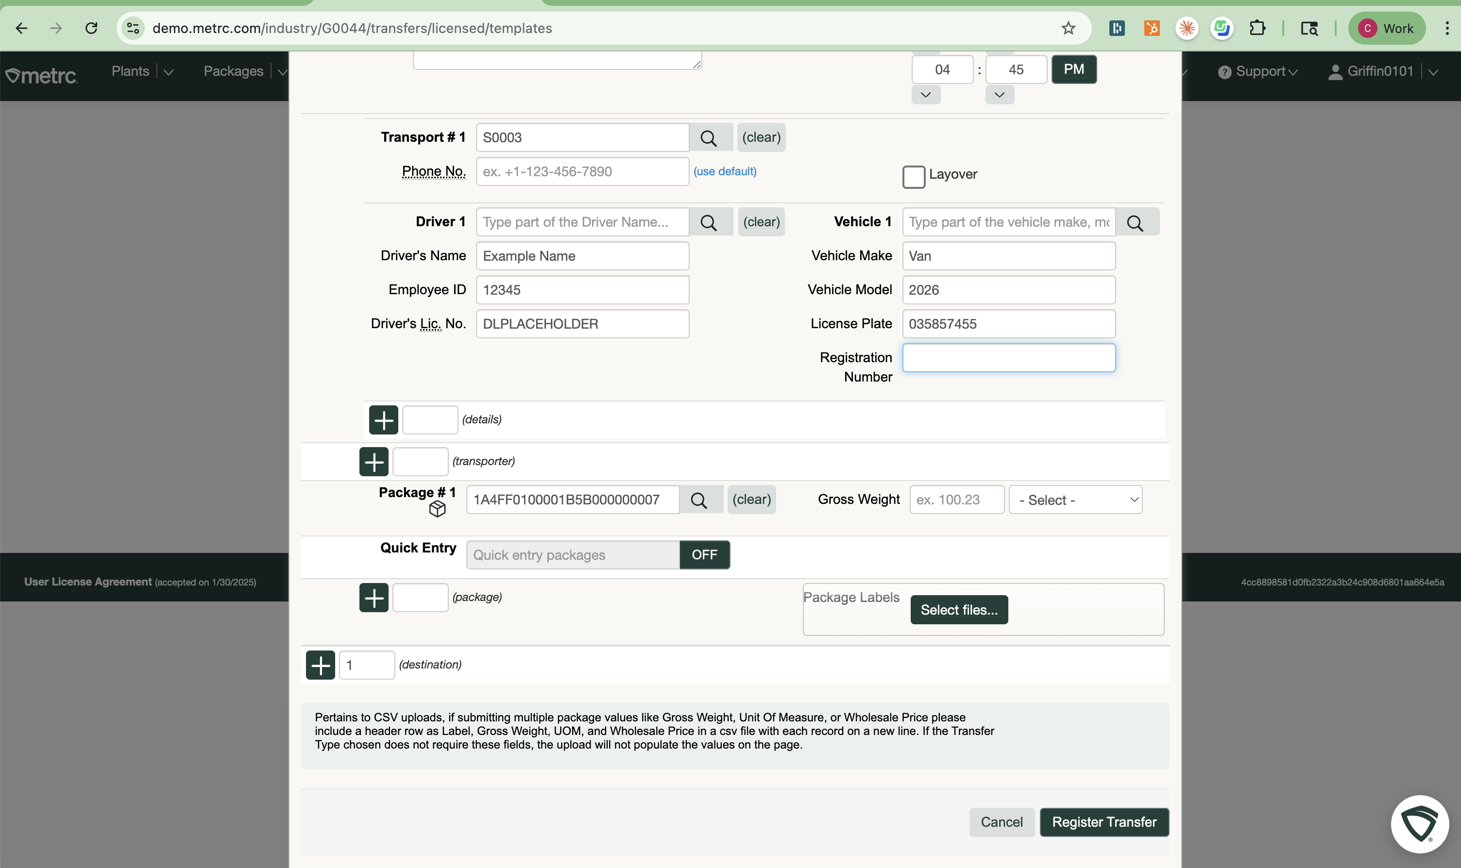This screenshot has height=868, width=1461.
Task: Add another transporter with the plus icon
Action: pyautogui.click(x=374, y=462)
